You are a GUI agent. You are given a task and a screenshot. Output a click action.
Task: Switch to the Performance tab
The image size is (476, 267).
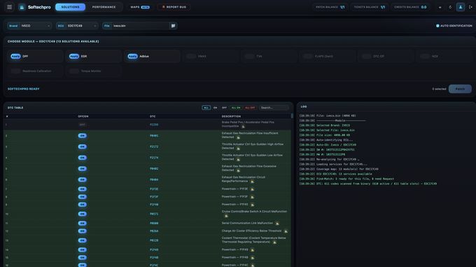click(x=104, y=7)
